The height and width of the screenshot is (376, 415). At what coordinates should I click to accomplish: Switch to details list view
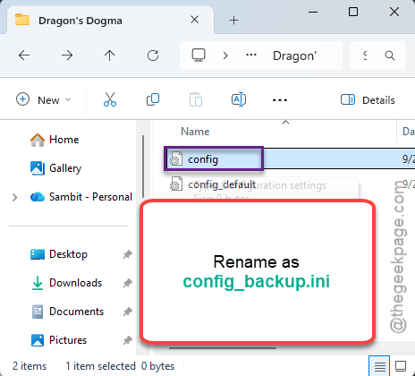coord(379,366)
